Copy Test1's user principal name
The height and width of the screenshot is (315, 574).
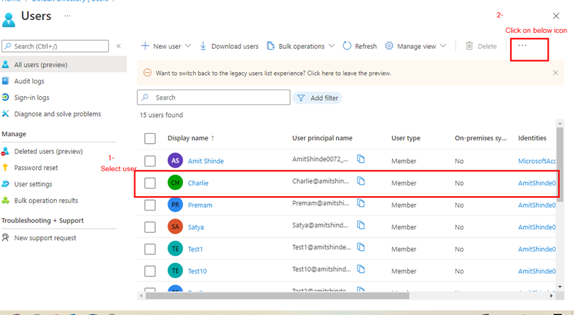[x=361, y=247]
